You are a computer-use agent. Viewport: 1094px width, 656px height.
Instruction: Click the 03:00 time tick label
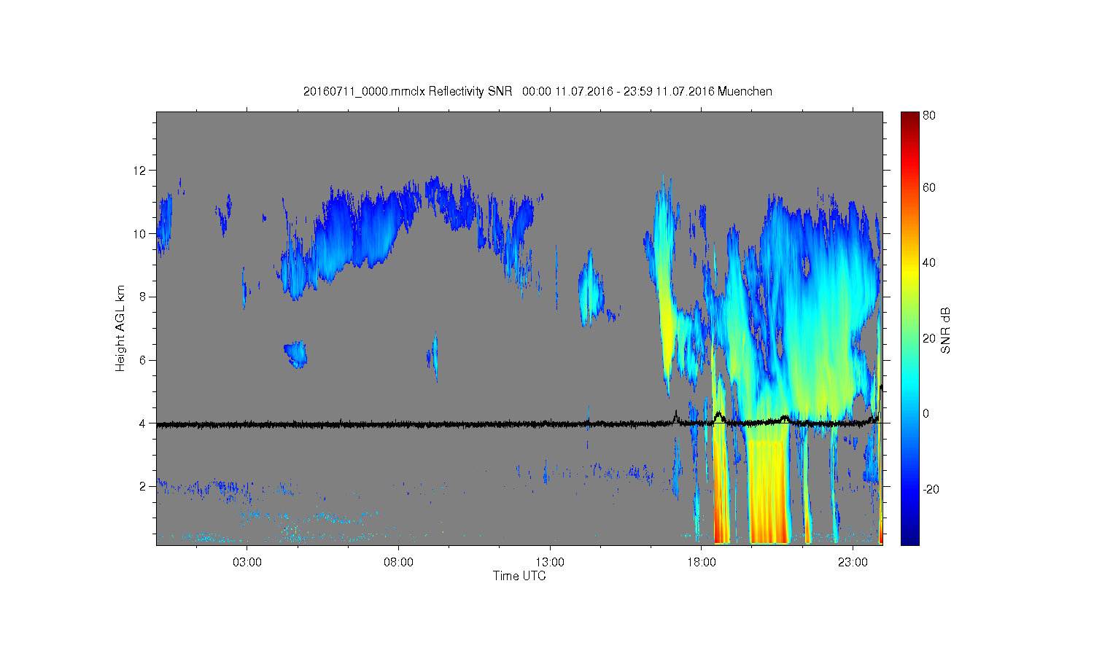(x=247, y=562)
